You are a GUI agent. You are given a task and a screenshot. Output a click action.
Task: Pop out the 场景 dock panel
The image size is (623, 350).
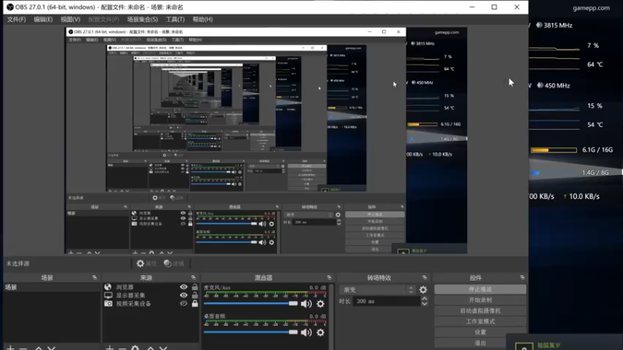pyautogui.click(x=94, y=278)
